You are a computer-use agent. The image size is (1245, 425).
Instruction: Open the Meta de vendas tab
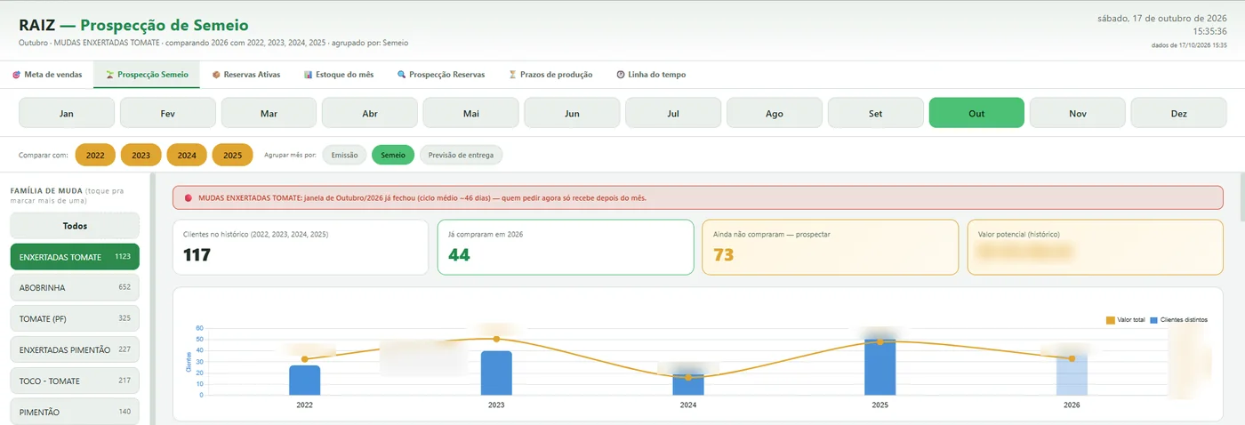click(46, 75)
